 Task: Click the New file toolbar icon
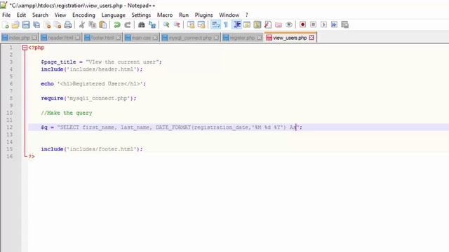pyautogui.click(x=6, y=25)
